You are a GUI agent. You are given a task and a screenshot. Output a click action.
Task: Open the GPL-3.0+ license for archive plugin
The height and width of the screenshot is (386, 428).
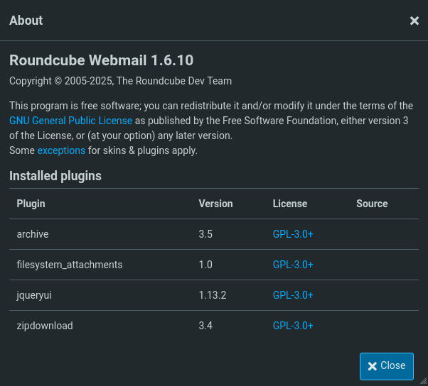292,234
